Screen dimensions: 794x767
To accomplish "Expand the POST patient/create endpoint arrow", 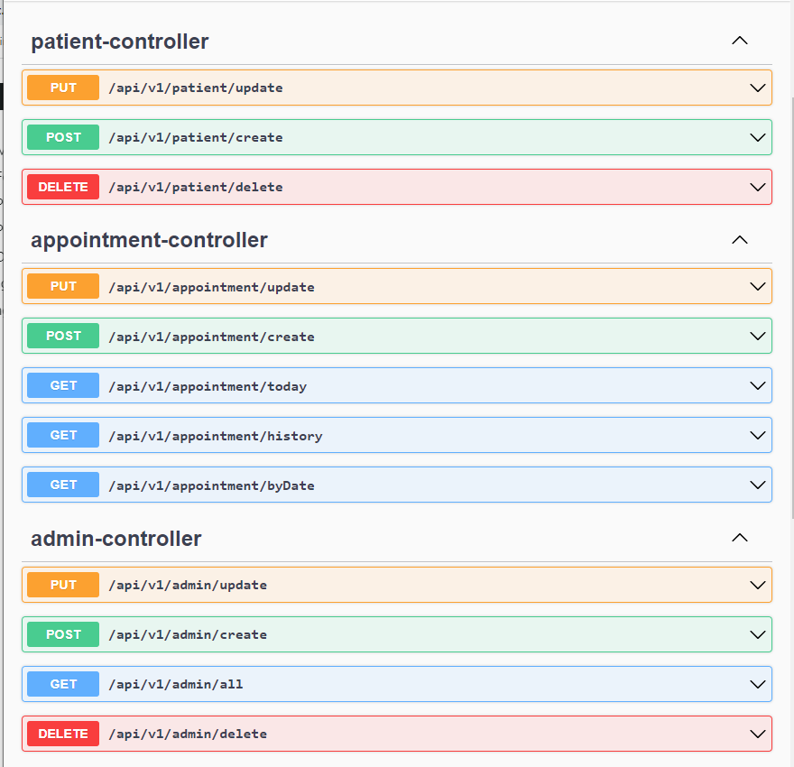I will [x=758, y=137].
